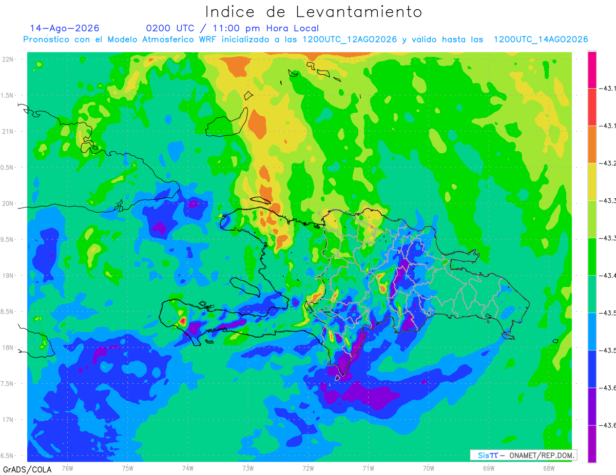The height and width of the screenshot is (475, 616).
Task: Click '0200 UTC / 11:00 pm Hora Local'
Action: (x=233, y=29)
